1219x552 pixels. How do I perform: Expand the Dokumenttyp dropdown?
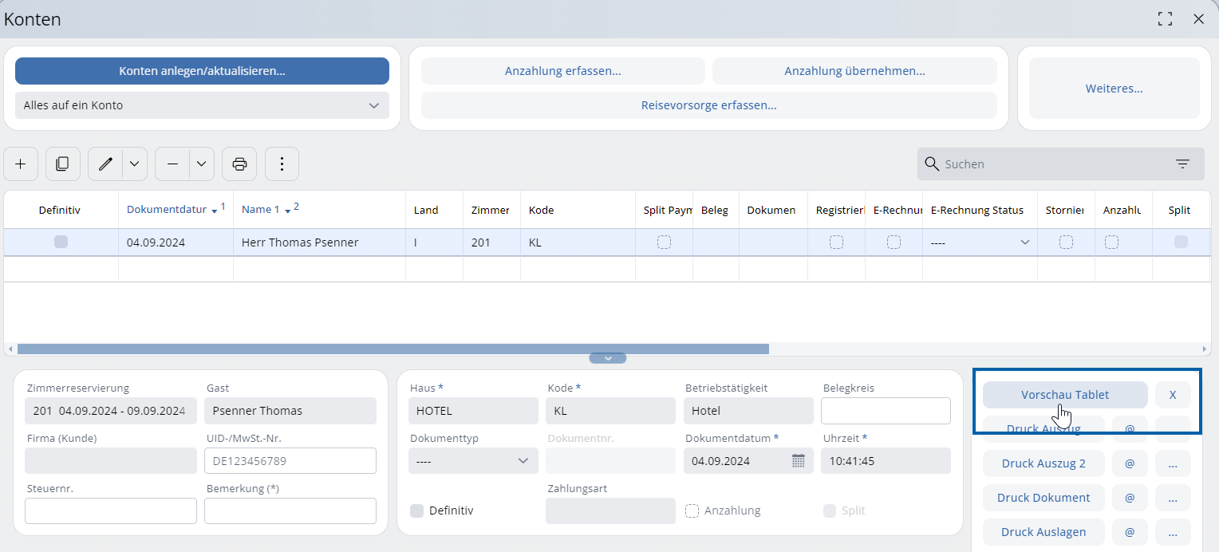(473, 460)
